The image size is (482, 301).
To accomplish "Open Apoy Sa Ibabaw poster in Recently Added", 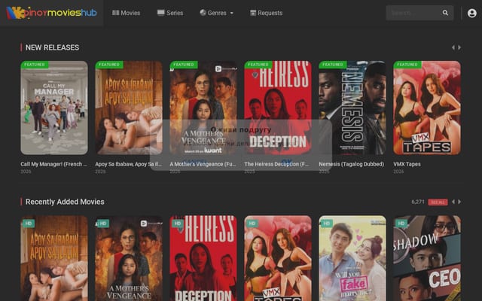I will click(54, 258).
